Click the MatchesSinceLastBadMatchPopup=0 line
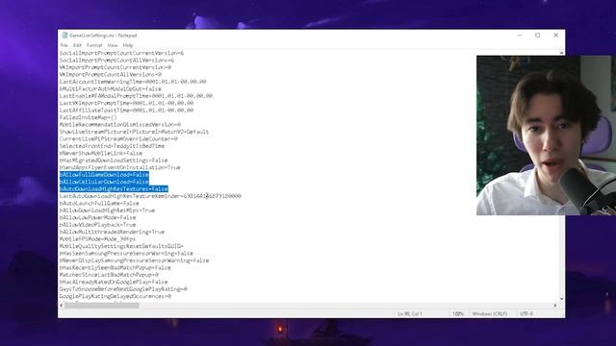The image size is (616, 346). [x=109, y=275]
